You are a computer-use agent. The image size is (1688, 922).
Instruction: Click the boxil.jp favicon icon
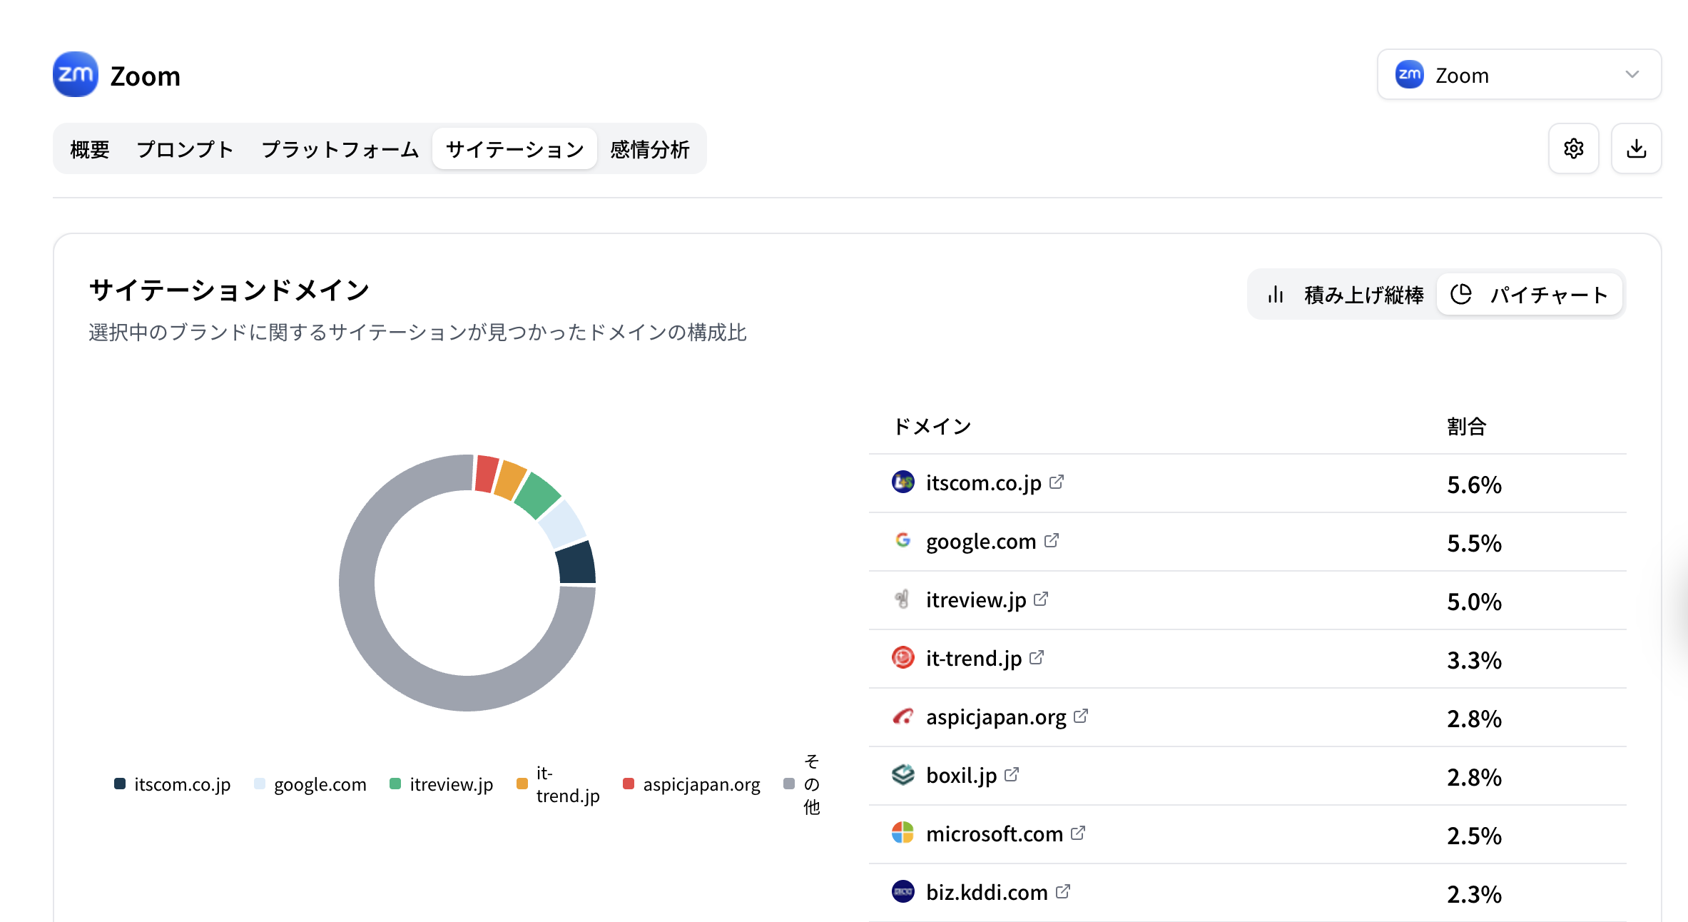click(x=903, y=774)
